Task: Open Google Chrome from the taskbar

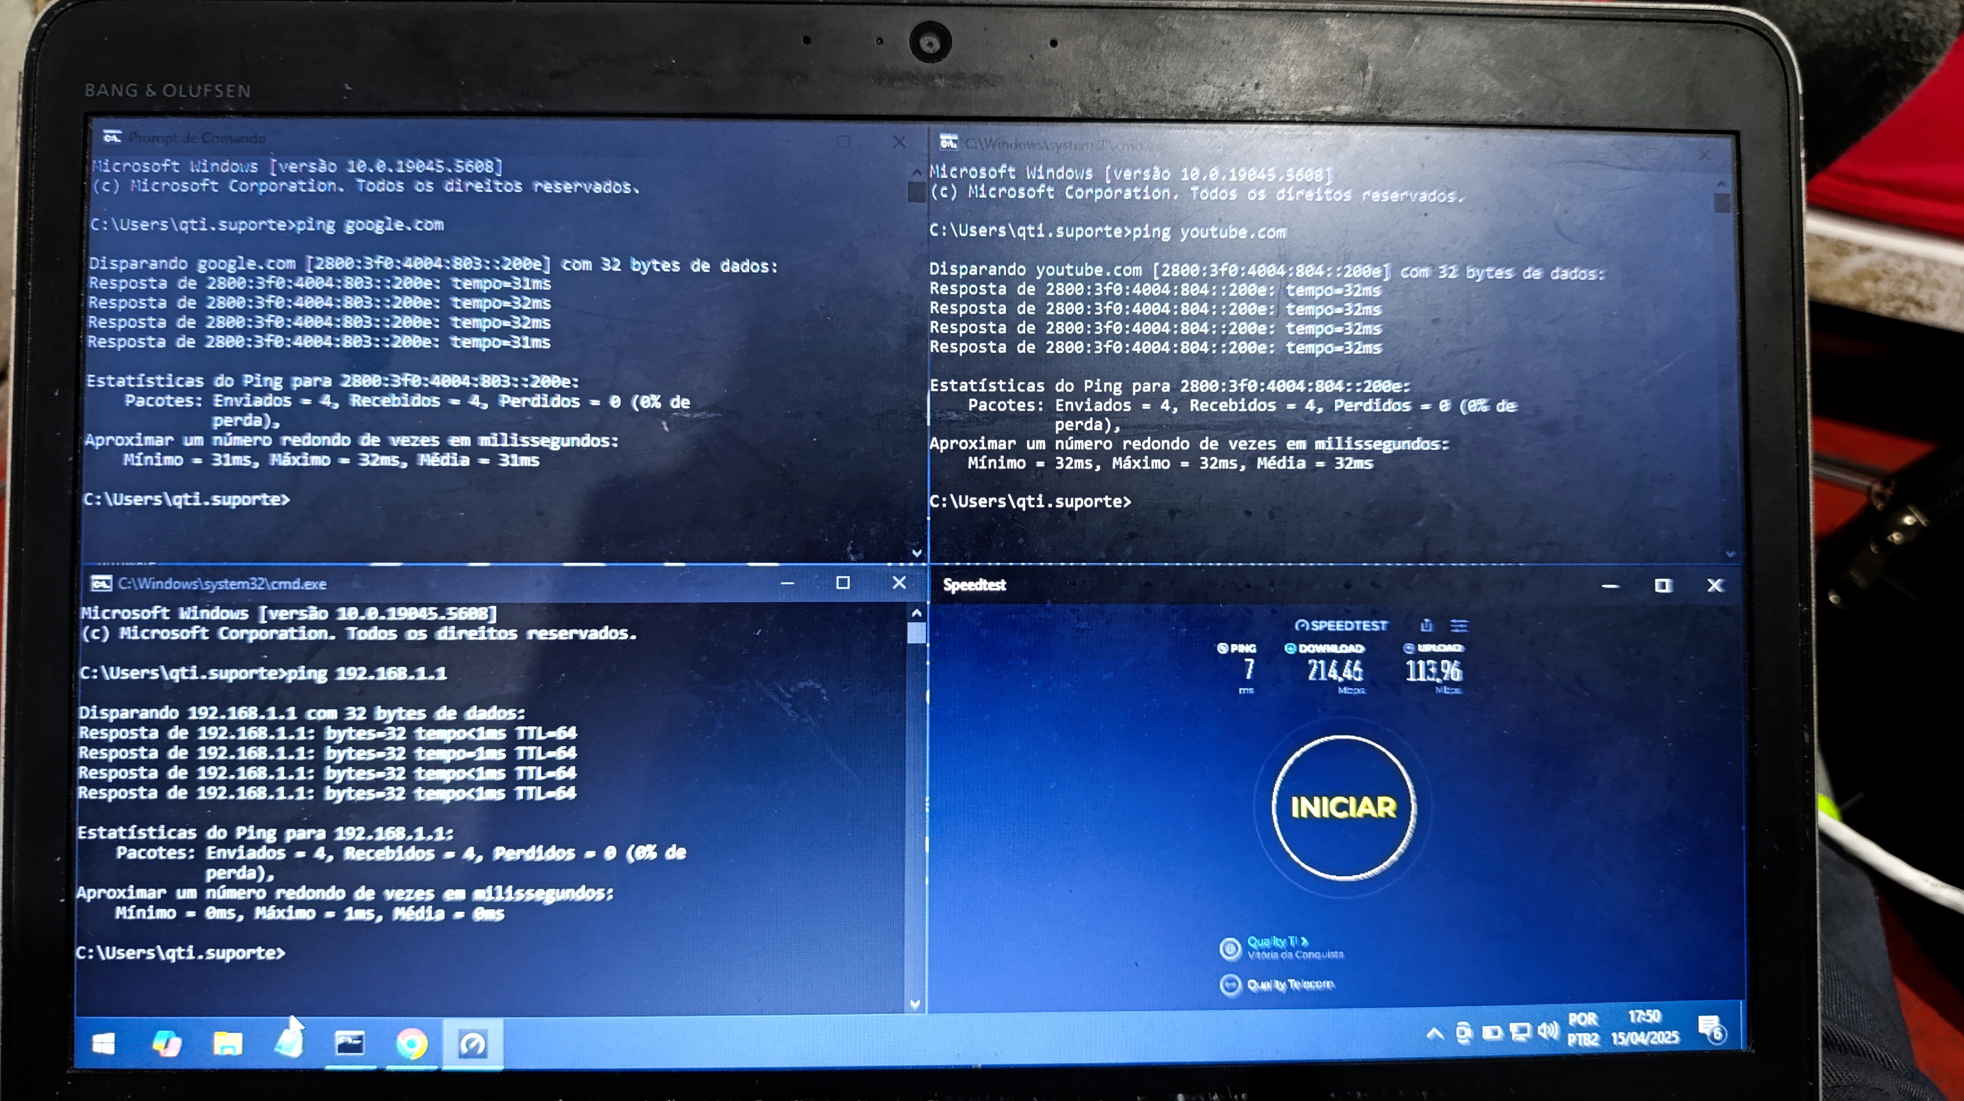Action: tap(412, 1044)
